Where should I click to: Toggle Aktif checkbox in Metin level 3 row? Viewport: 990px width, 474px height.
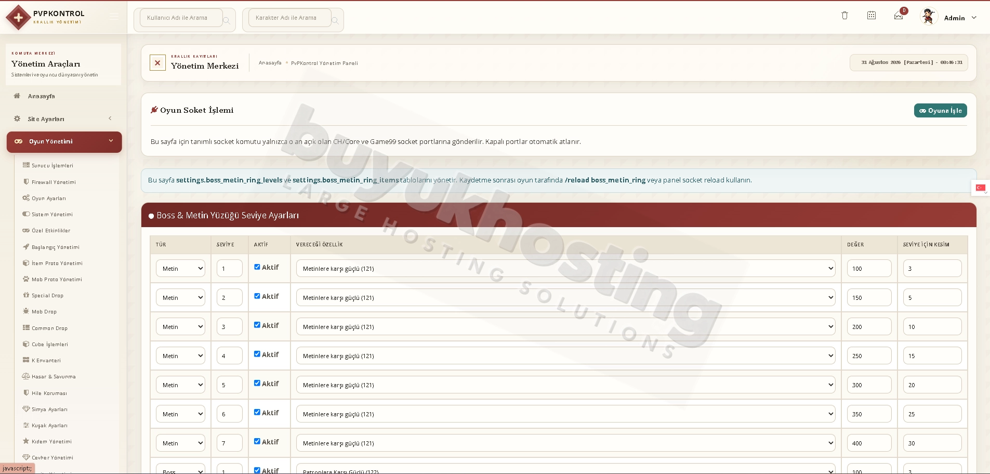point(257,325)
